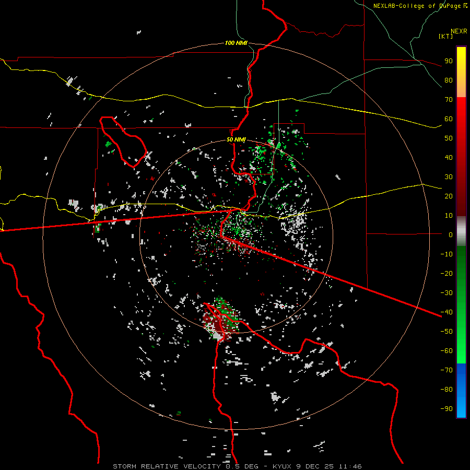
Task: Pick the gray zero-velocity segment of color bar
Action: [461, 231]
